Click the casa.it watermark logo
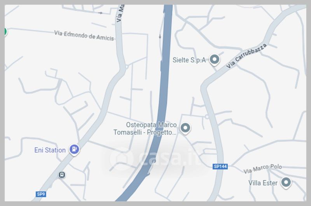 click(x=154, y=159)
